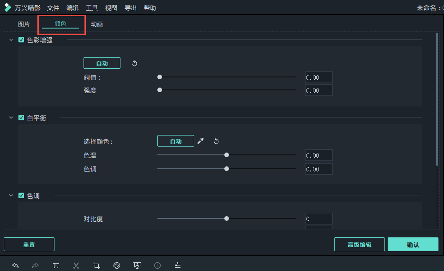Open the crop tool
The width and height of the screenshot is (444, 271).
96,265
